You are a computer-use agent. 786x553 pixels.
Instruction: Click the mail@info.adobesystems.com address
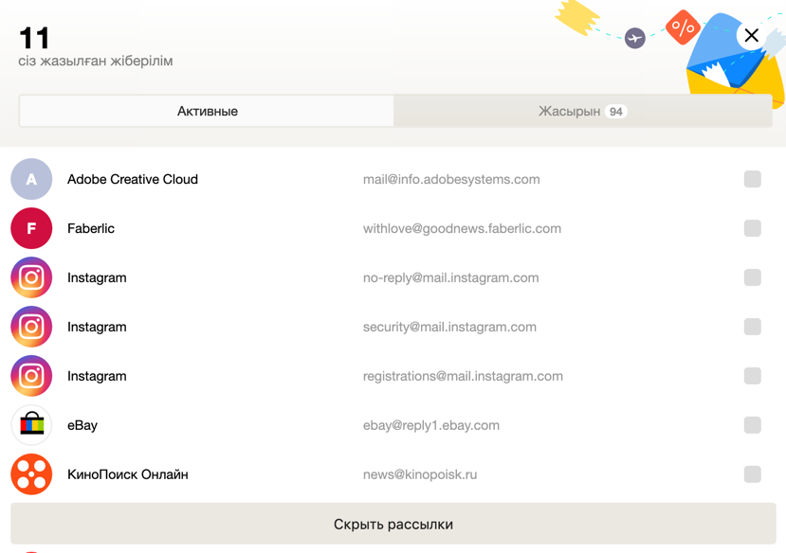451,179
